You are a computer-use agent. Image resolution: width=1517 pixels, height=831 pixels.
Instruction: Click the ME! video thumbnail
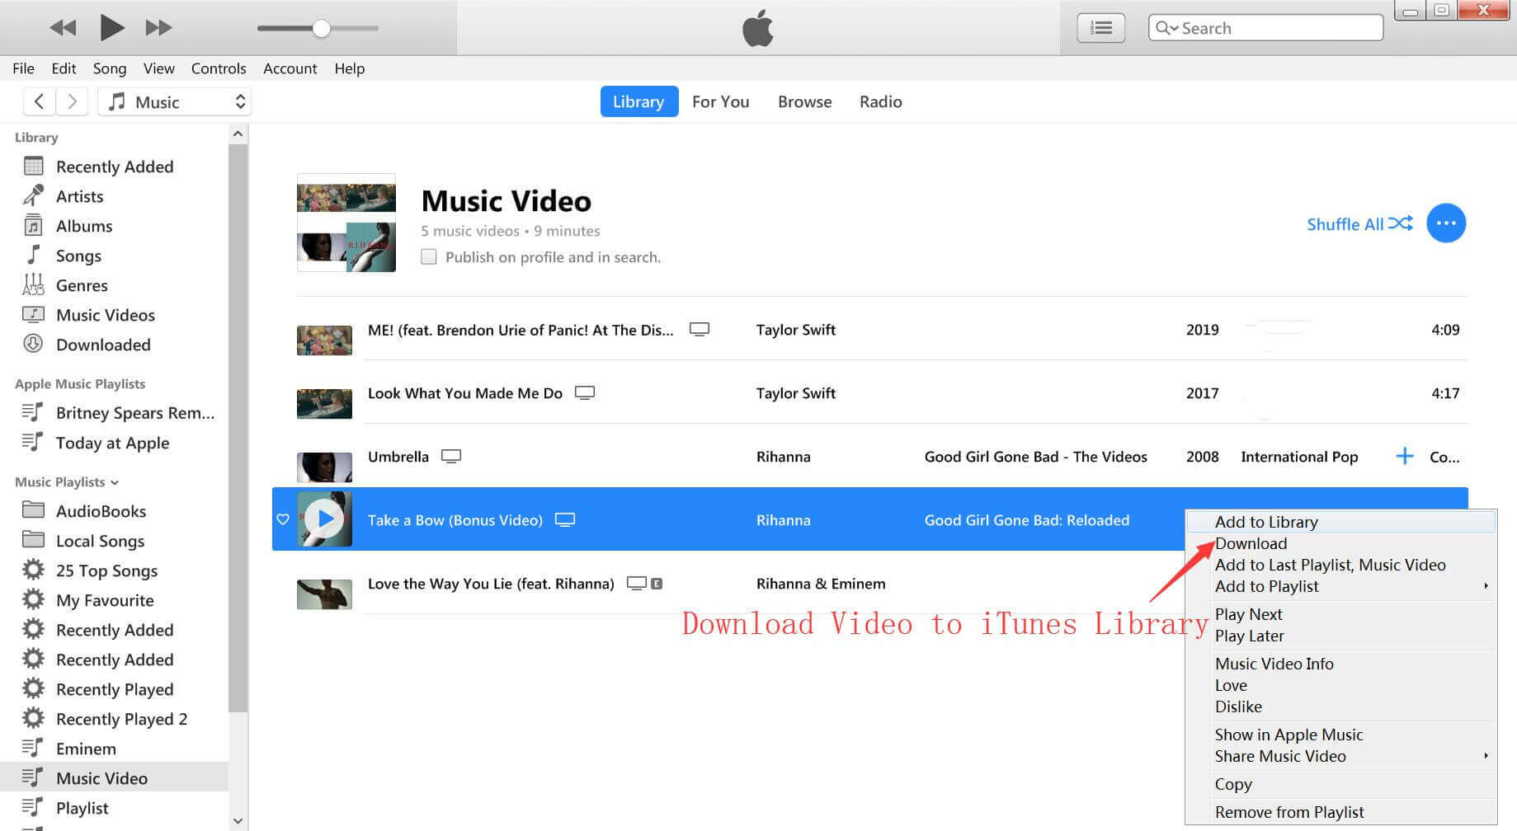(324, 340)
